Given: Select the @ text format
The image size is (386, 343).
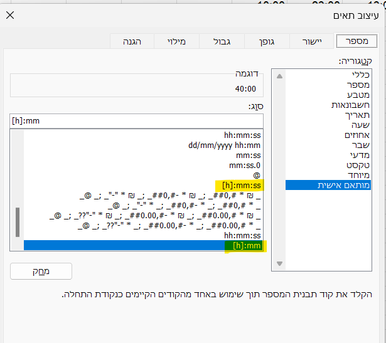Looking at the screenshot, I should click(x=143, y=176).
